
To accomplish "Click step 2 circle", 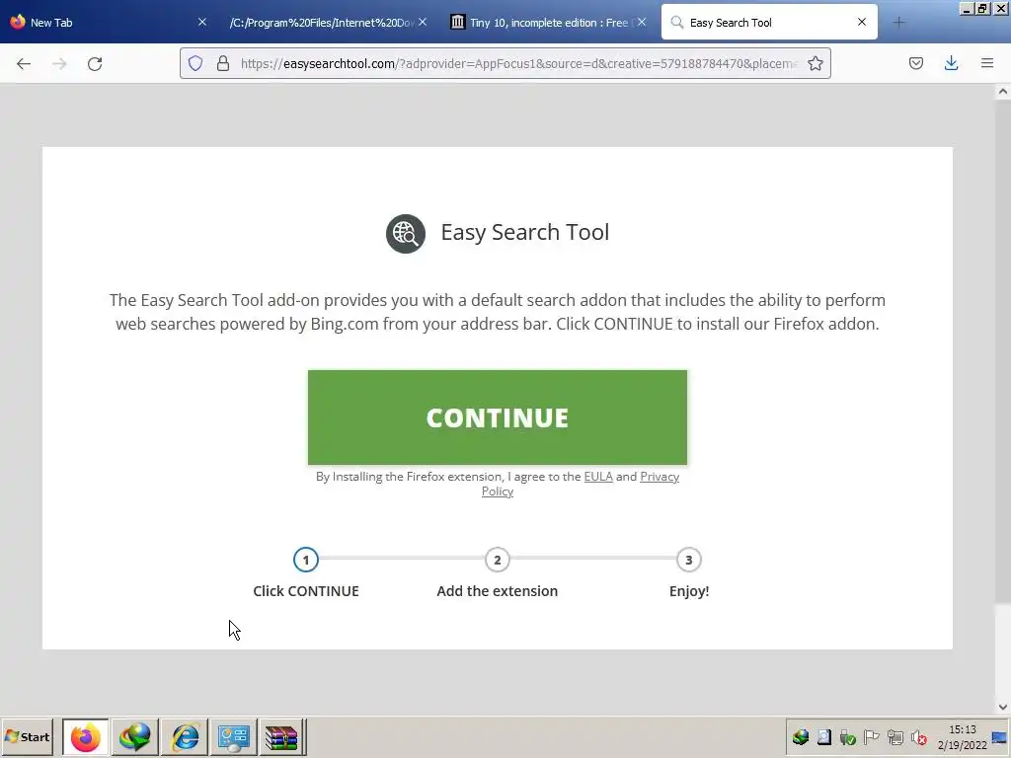I will (498, 560).
